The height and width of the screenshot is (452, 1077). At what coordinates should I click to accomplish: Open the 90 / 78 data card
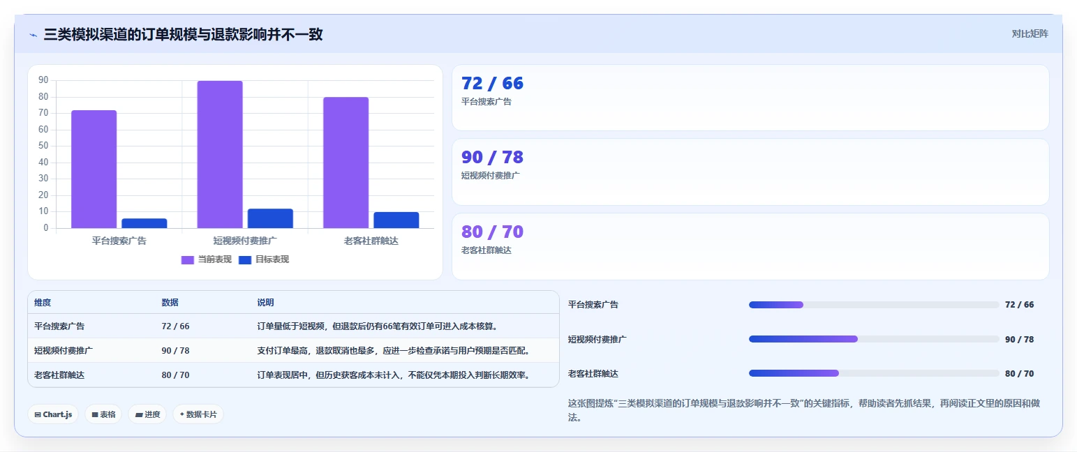[x=750, y=172]
